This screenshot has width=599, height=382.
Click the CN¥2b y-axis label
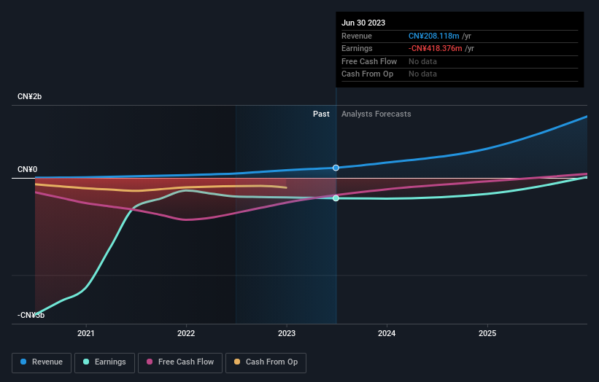tap(29, 96)
